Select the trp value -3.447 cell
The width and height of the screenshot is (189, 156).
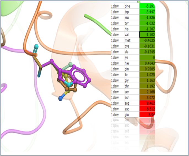point(147,12)
